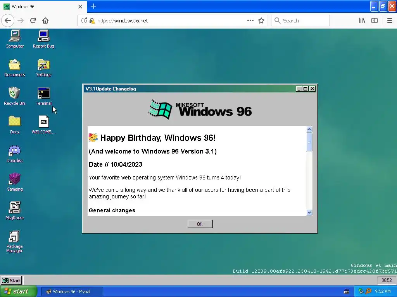Go to the browser home page
The height and width of the screenshot is (297, 397).
[x=45, y=20]
